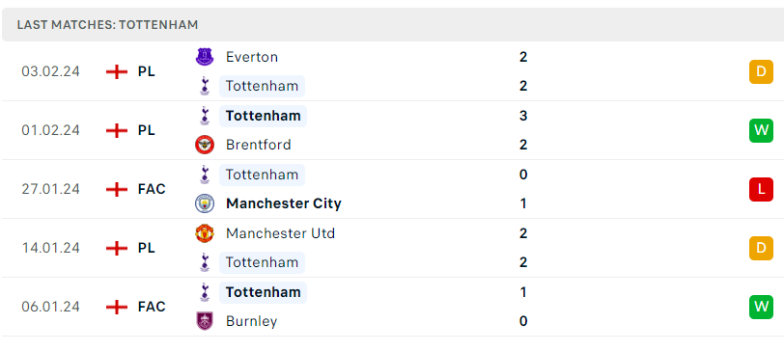Image resolution: width=784 pixels, height=351 pixels.
Task: Click the PL league label for 14.01.24
Action: (x=147, y=248)
